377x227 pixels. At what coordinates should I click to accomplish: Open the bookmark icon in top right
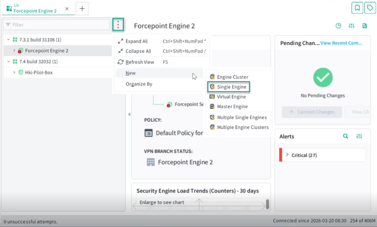coord(357,8)
